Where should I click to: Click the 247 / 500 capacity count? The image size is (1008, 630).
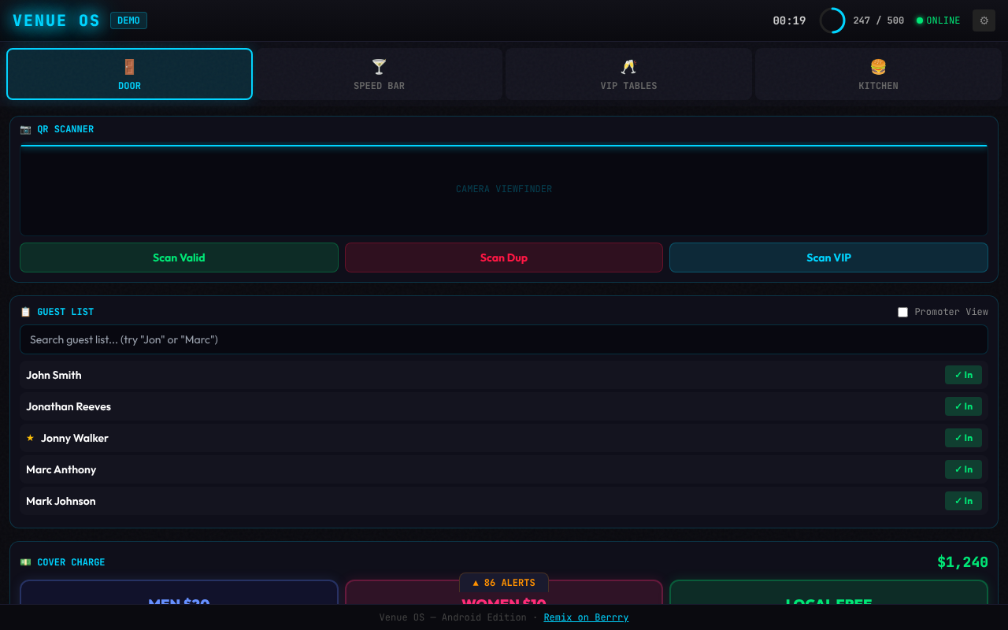(x=879, y=20)
